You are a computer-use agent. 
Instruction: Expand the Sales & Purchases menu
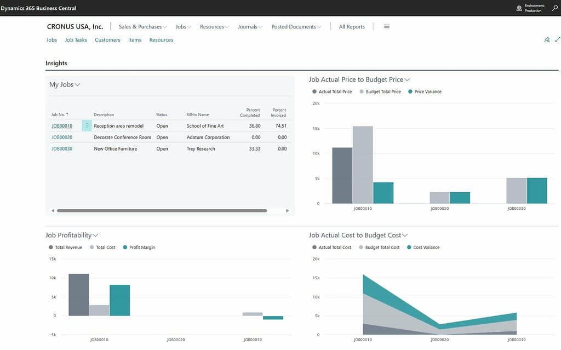pos(142,27)
